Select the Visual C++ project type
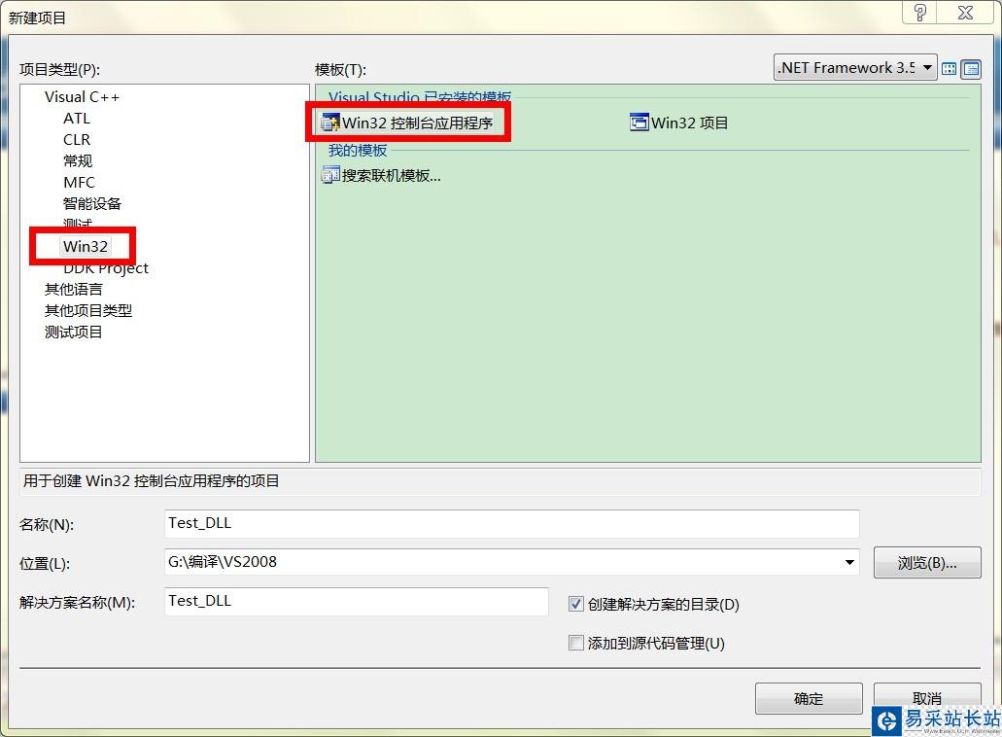 82,97
